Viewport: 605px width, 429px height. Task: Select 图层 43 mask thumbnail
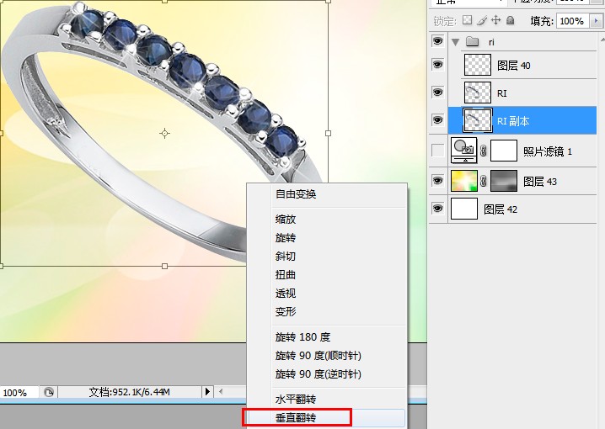coord(504,181)
